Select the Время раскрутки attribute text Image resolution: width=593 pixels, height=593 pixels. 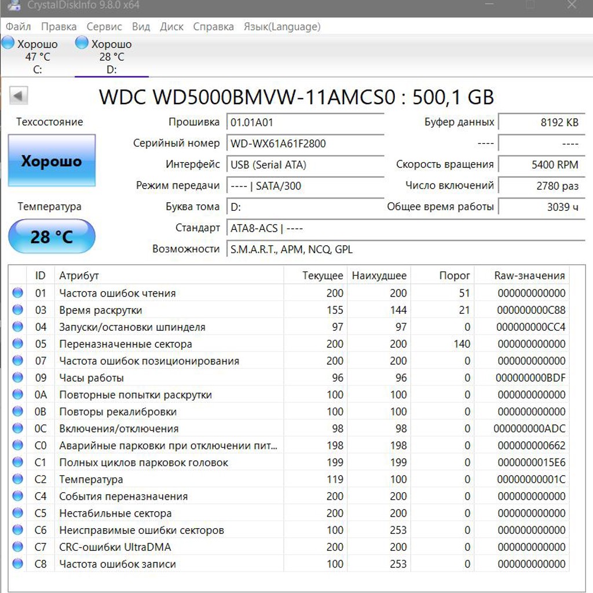[x=101, y=310]
